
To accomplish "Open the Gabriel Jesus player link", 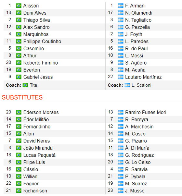I will tap(38, 77).
